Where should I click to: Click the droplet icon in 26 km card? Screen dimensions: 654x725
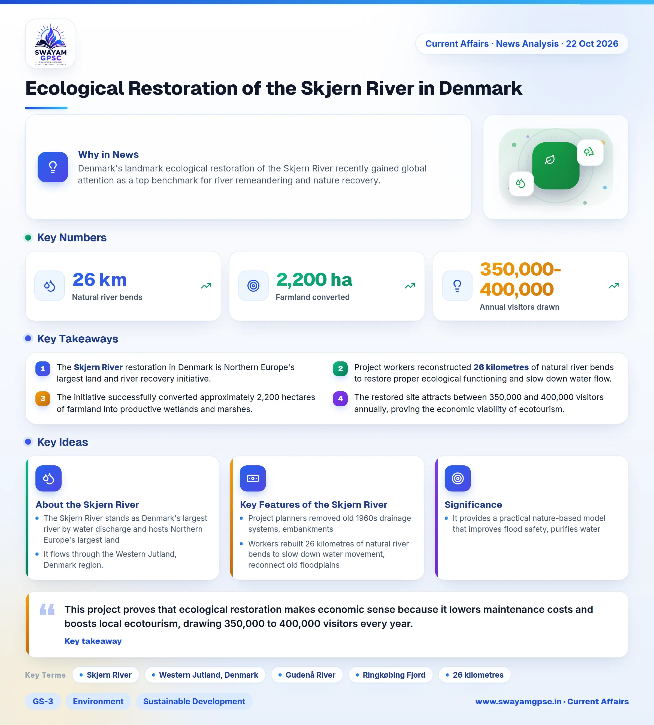tap(50, 286)
